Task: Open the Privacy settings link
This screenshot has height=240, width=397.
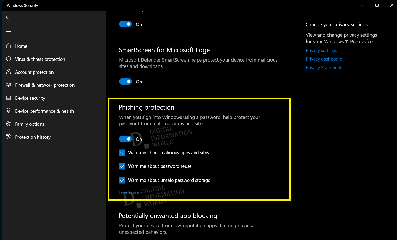Action: click(321, 50)
